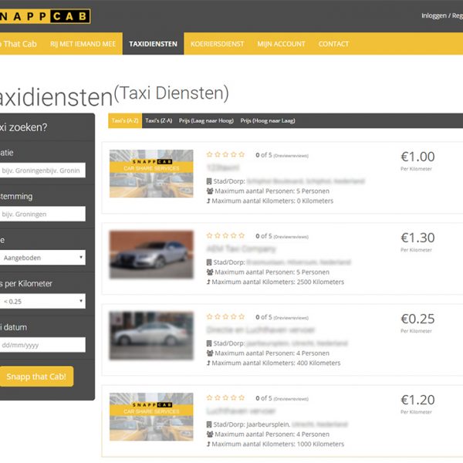This screenshot has height=463, width=463.
Task: Click the €0.25 price text
Action: coord(417,319)
